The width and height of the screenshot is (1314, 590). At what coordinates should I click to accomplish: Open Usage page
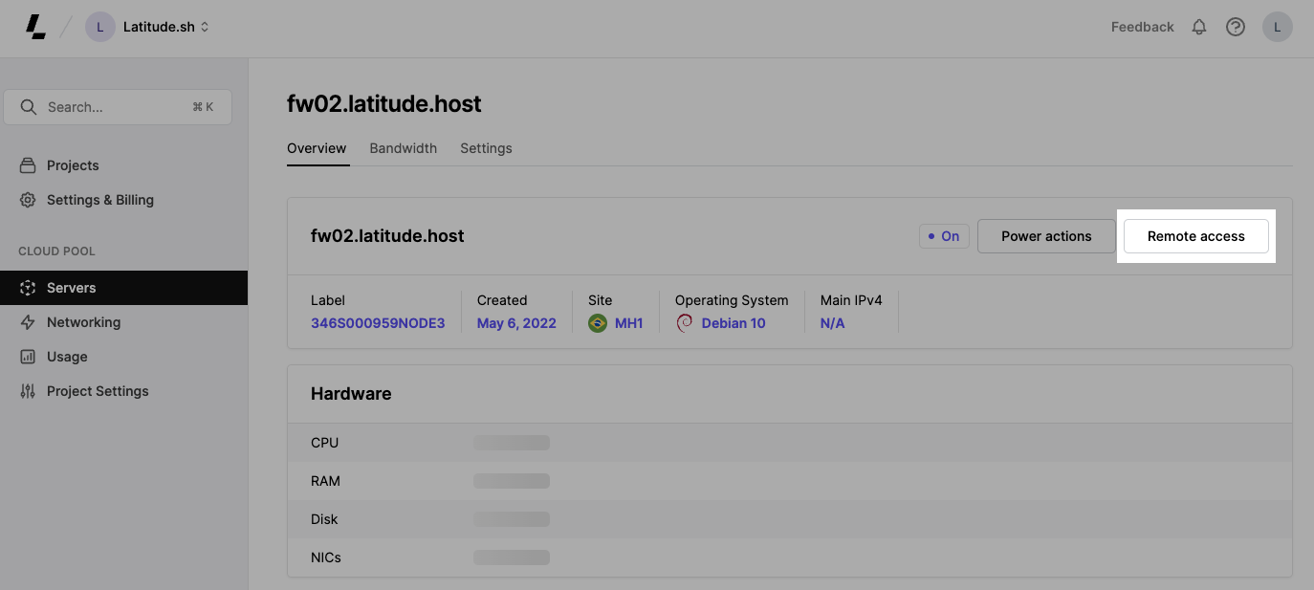pos(67,357)
